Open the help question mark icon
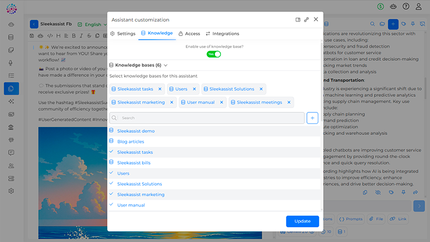This screenshot has height=242, width=430. pos(406,6)
